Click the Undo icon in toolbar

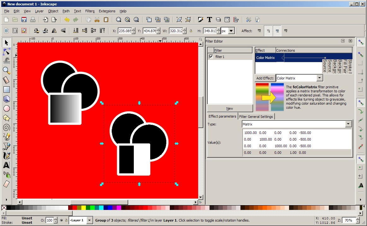point(67,20)
